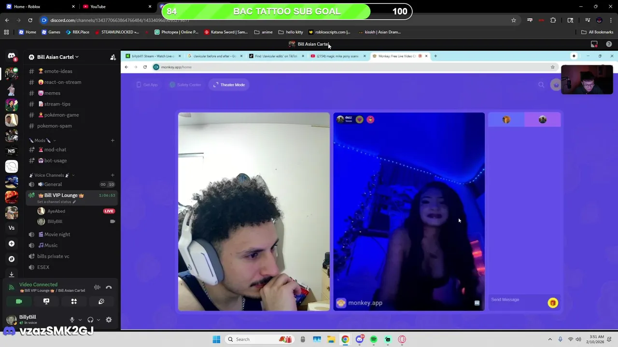Screen dimensions: 618x347
Task: Open Windows taskbar Search box
Action: coord(260,339)
